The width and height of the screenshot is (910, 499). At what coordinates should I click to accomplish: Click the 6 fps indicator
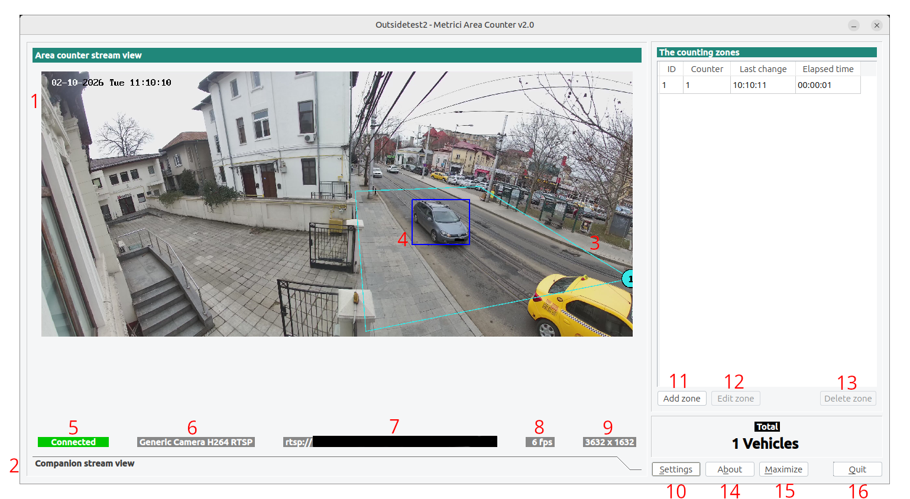[540, 442]
